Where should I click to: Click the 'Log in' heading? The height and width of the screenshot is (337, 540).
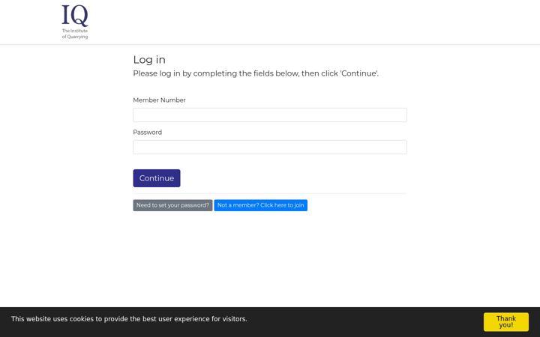(x=149, y=60)
